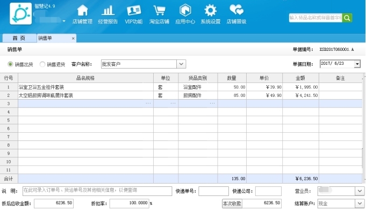The image size is (366, 211).
Task: Select 销售出货 radio button
Action: pyautogui.click(x=10, y=64)
